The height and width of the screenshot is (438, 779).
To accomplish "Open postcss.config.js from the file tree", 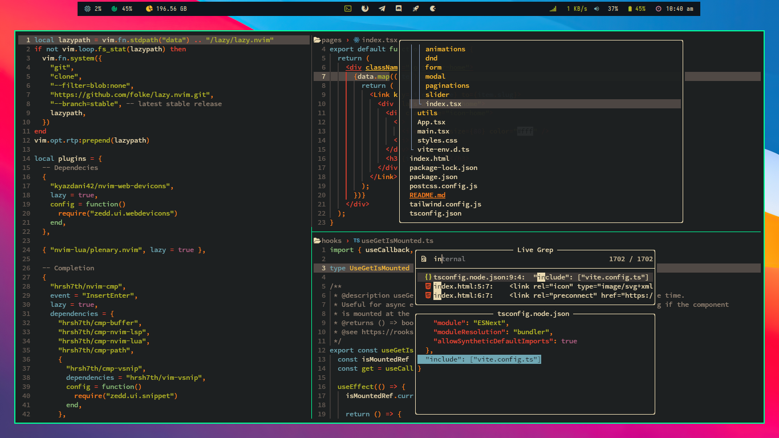I will pos(444,186).
